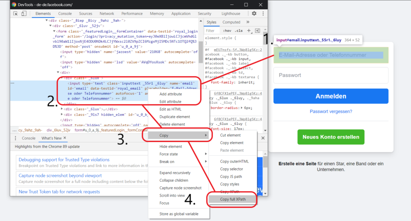This screenshot has height=221, width=411.
Task: Toggle the .cls class editor button
Action: [238, 30]
